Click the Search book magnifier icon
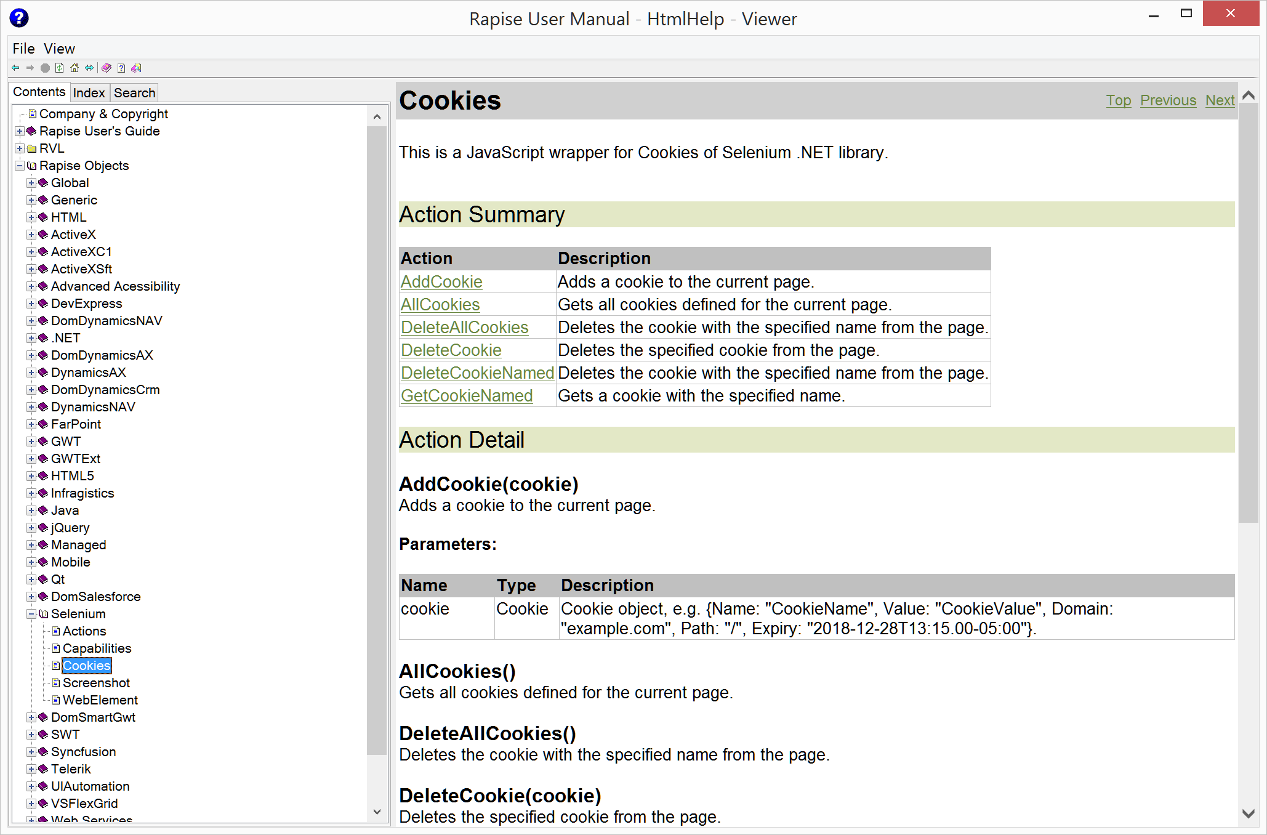1267x835 pixels. [x=137, y=68]
